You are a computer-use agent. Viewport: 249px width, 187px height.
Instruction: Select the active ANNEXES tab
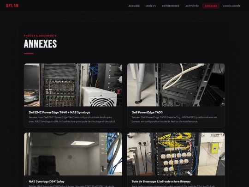point(211,6)
